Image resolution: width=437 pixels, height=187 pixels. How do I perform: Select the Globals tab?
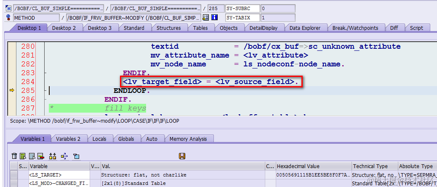pos(126,139)
